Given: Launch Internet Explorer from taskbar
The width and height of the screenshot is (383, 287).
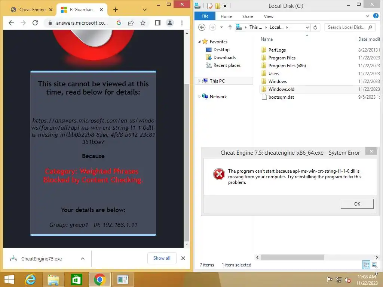Looking at the screenshot, I should 31,280.
